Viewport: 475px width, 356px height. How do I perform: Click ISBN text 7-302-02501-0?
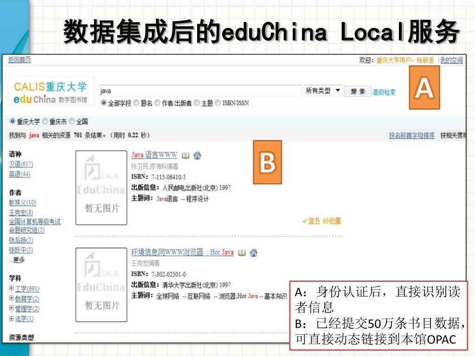[169, 274]
